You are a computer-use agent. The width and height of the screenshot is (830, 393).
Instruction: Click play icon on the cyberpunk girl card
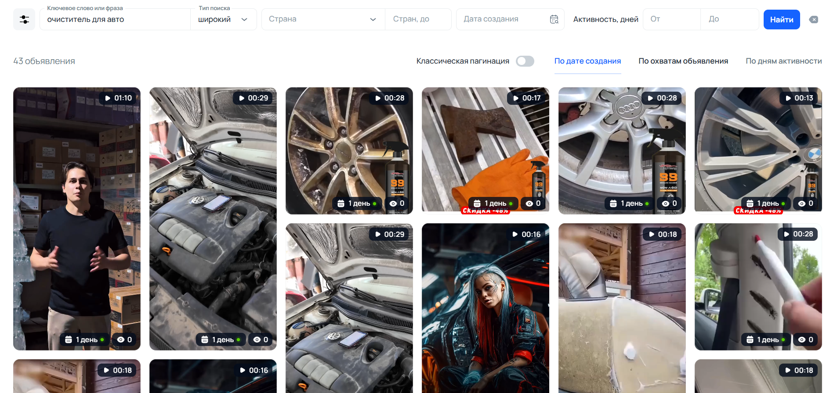click(515, 234)
